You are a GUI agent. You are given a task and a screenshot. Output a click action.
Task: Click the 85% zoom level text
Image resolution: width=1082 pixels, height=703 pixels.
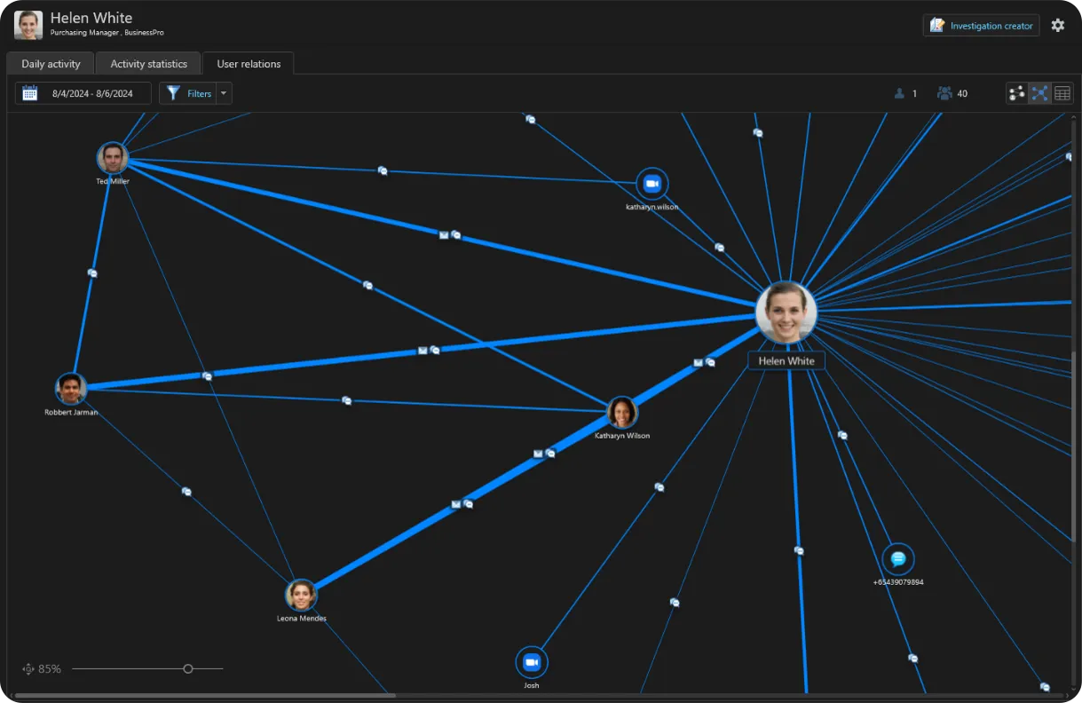(50, 668)
